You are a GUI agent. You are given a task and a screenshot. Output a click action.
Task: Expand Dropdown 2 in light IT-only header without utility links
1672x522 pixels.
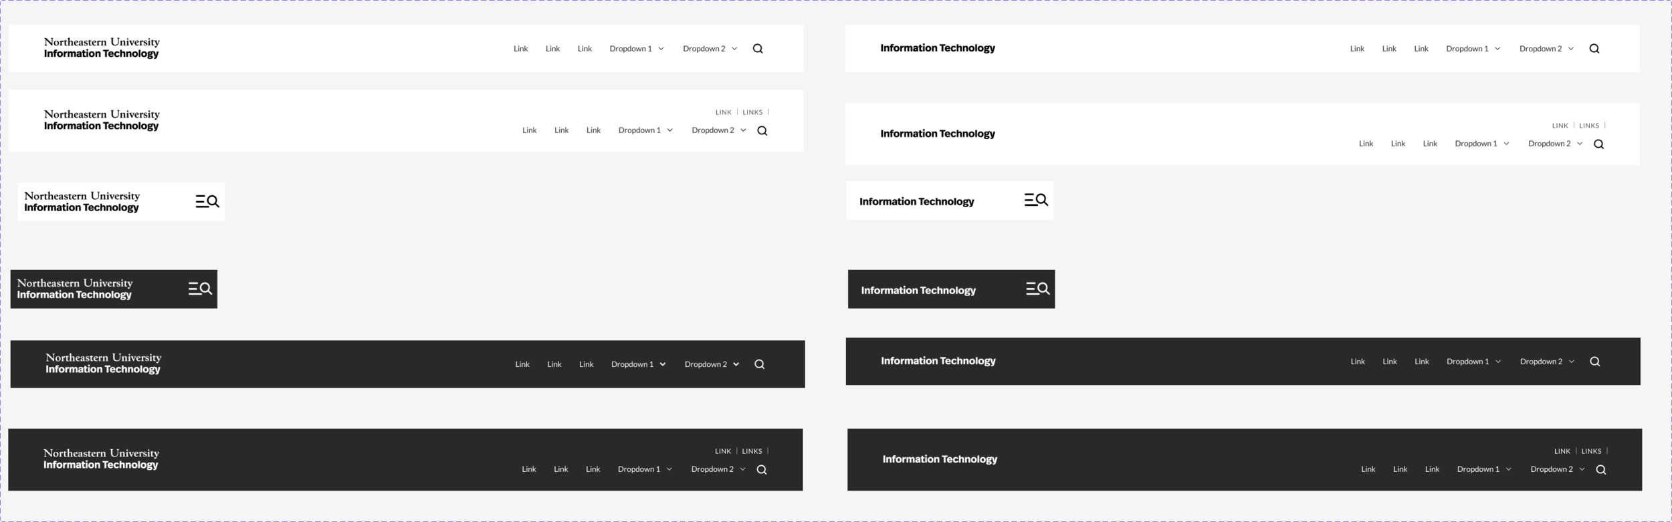tap(1547, 49)
